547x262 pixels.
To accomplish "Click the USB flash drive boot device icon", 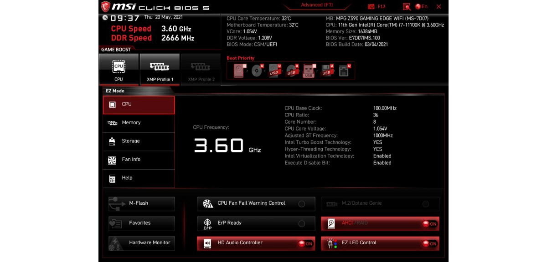I will pyautogui.click(x=308, y=72).
